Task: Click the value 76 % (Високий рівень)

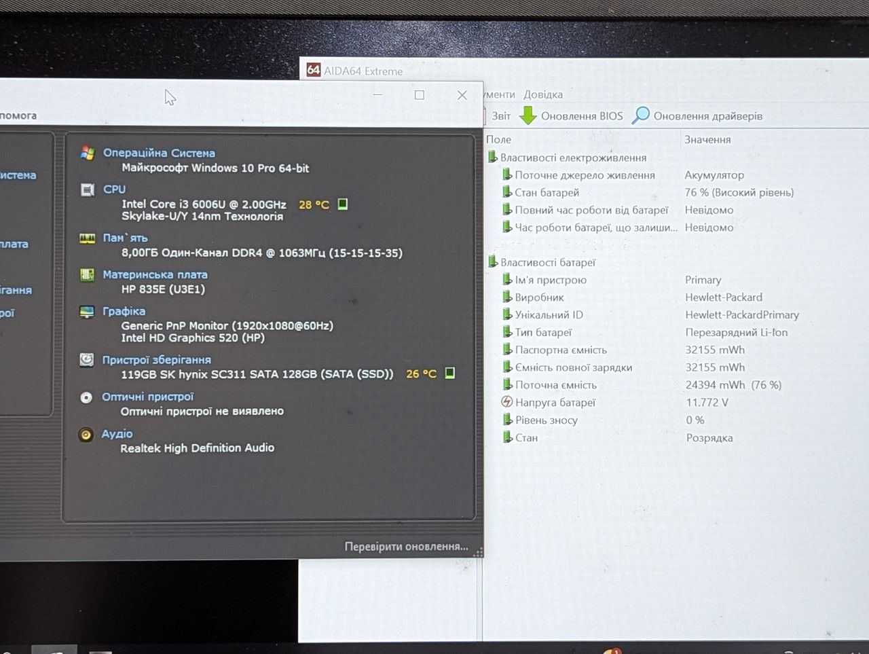Action: [739, 192]
